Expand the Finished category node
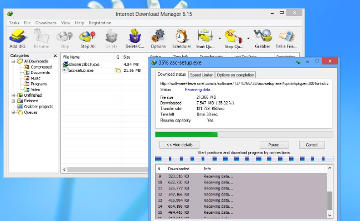This screenshot has height=221, width=360. 13,101
